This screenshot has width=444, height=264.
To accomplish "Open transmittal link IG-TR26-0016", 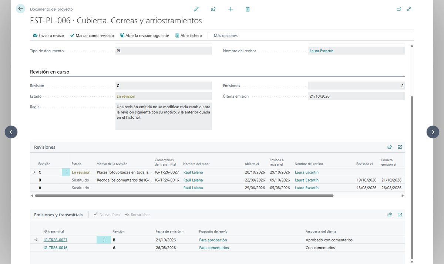I will tap(55, 248).
